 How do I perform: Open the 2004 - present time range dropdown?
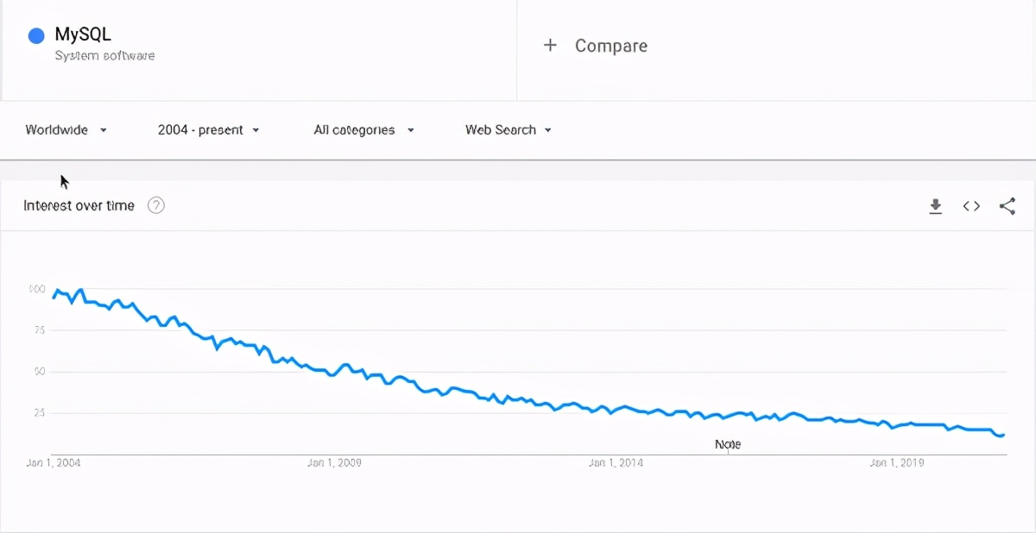pyautogui.click(x=208, y=130)
